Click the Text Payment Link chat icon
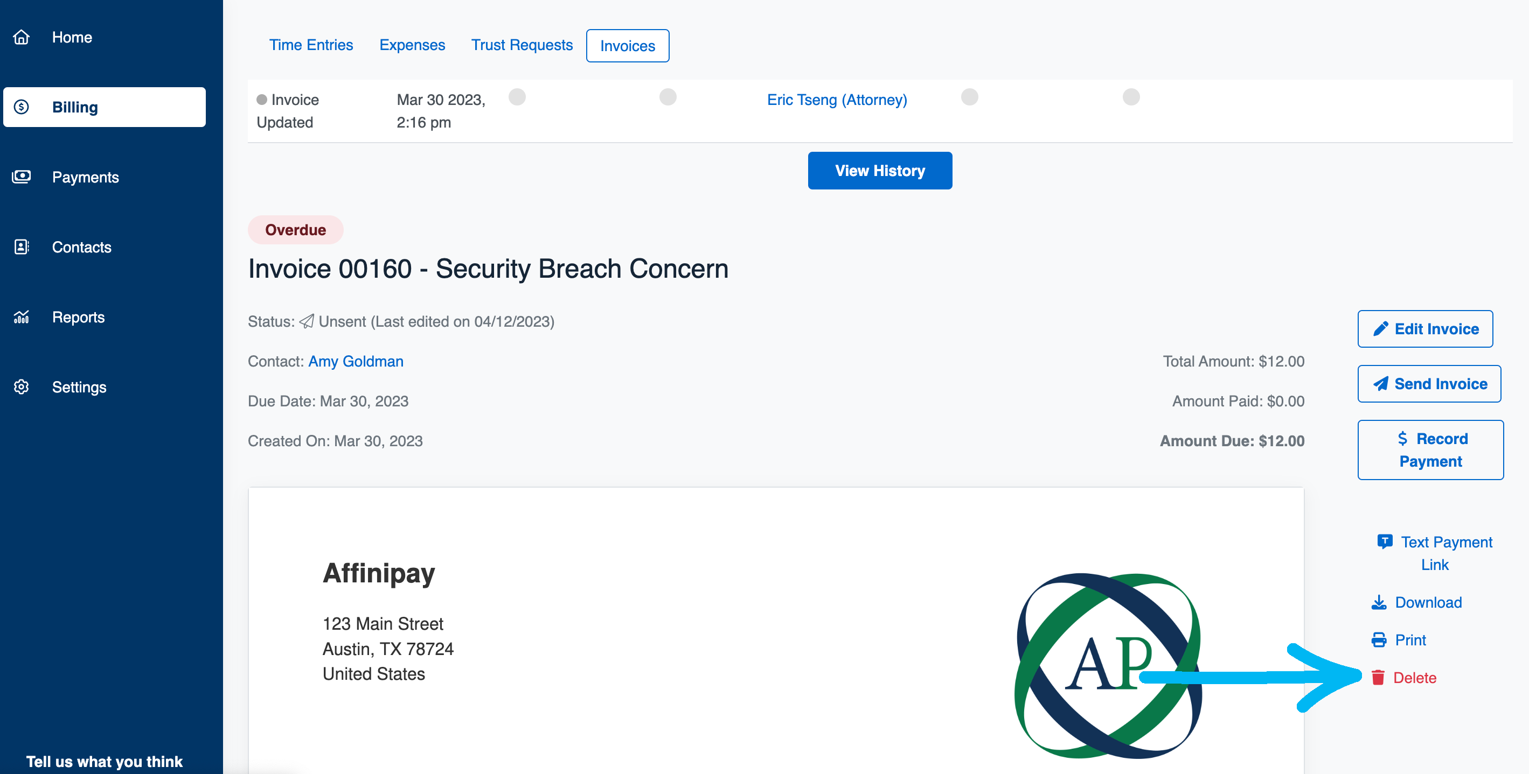This screenshot has height=774, width=1529. [1385, 541]
